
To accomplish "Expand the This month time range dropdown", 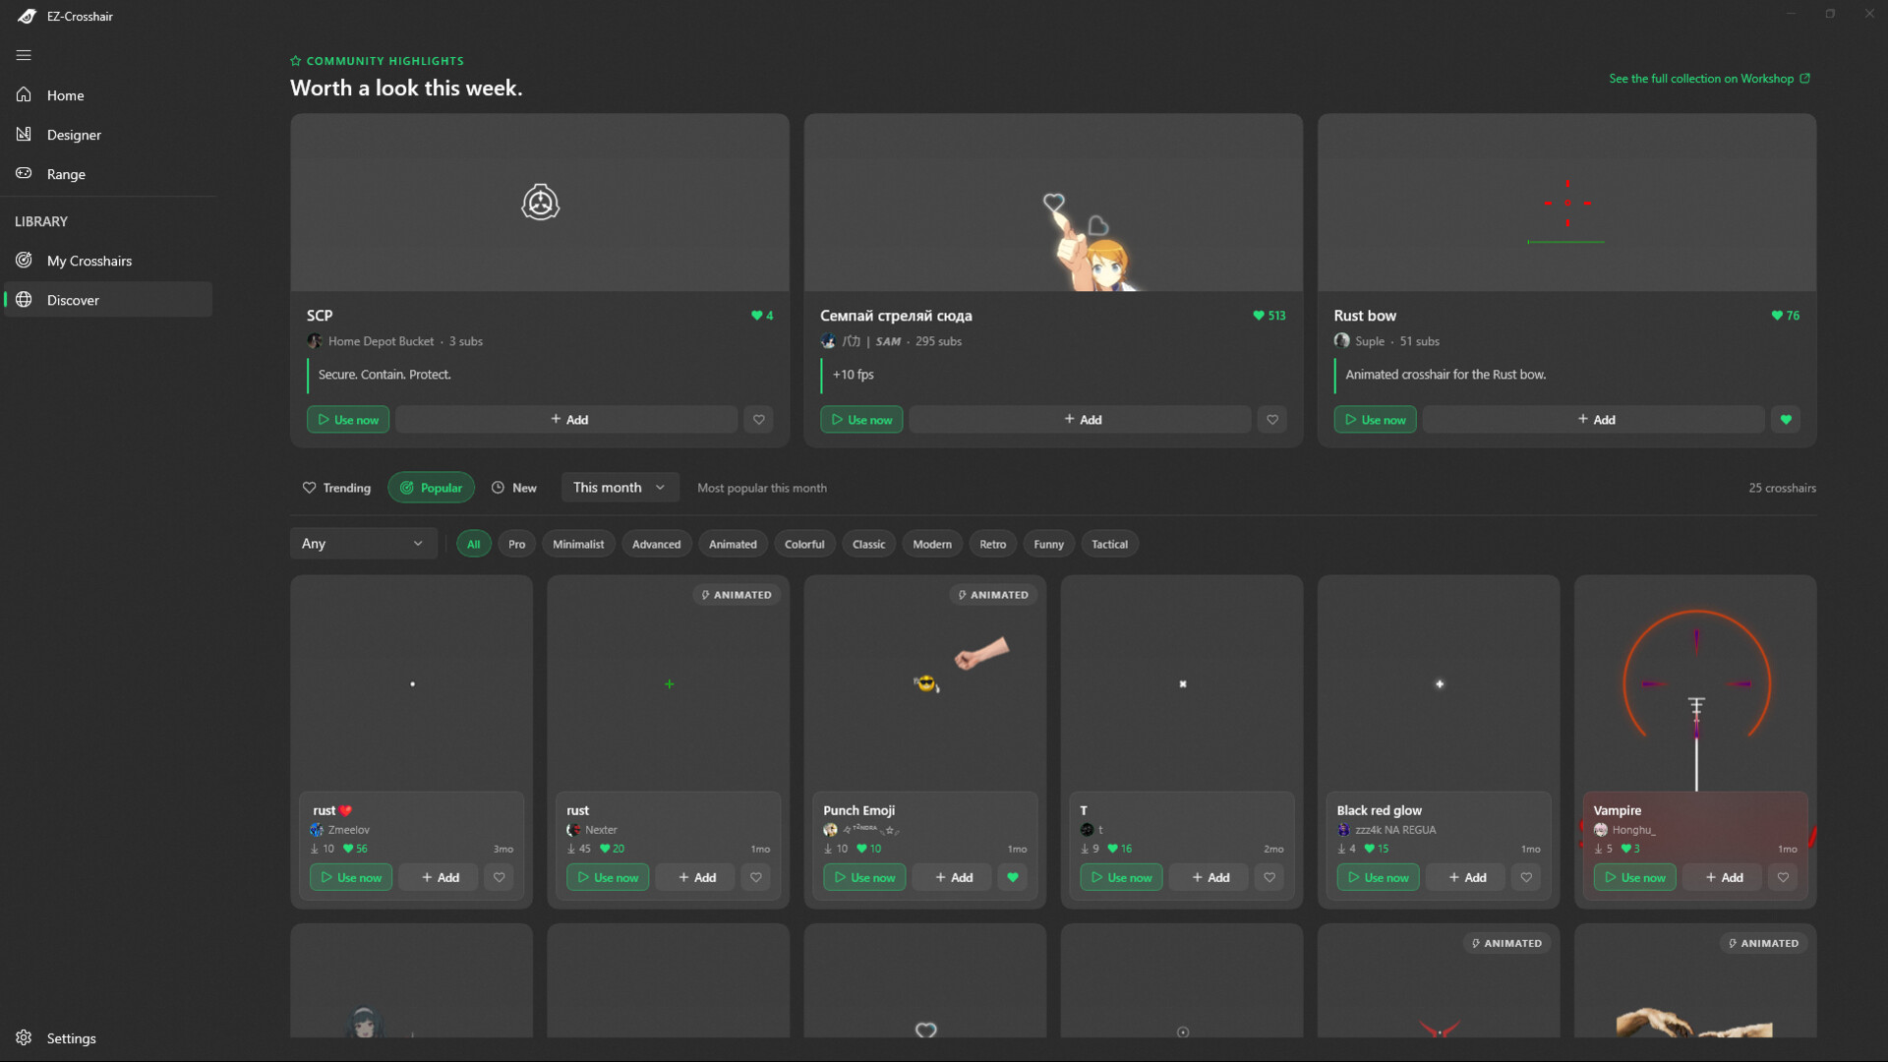I will pyautogui.click(x=619, y=487).
